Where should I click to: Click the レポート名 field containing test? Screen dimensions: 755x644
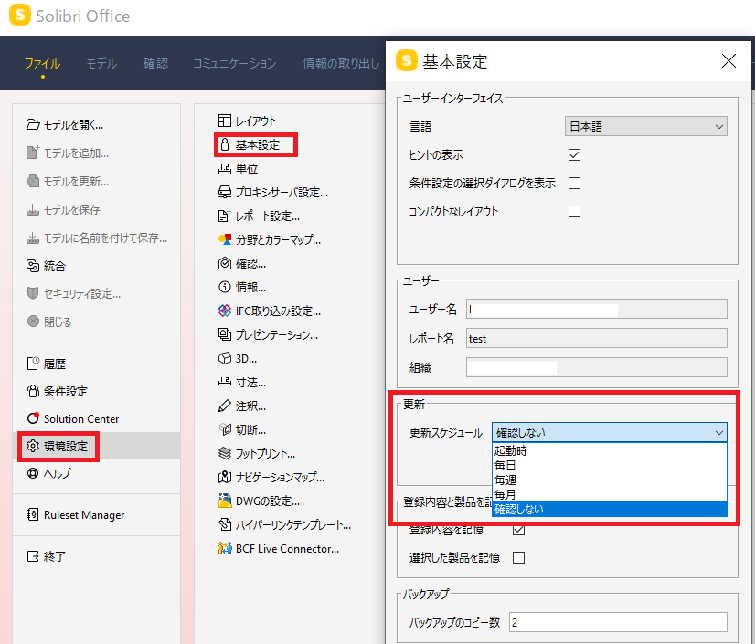click(x=597, y=338)
